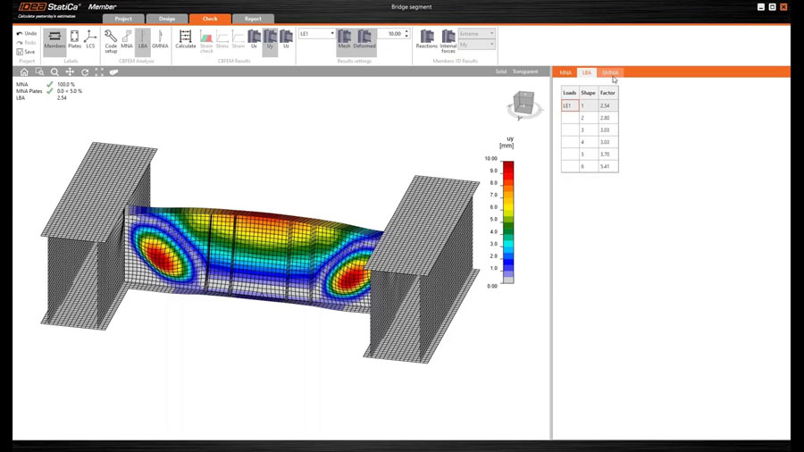Switch to the Report tab

[253, 19]
